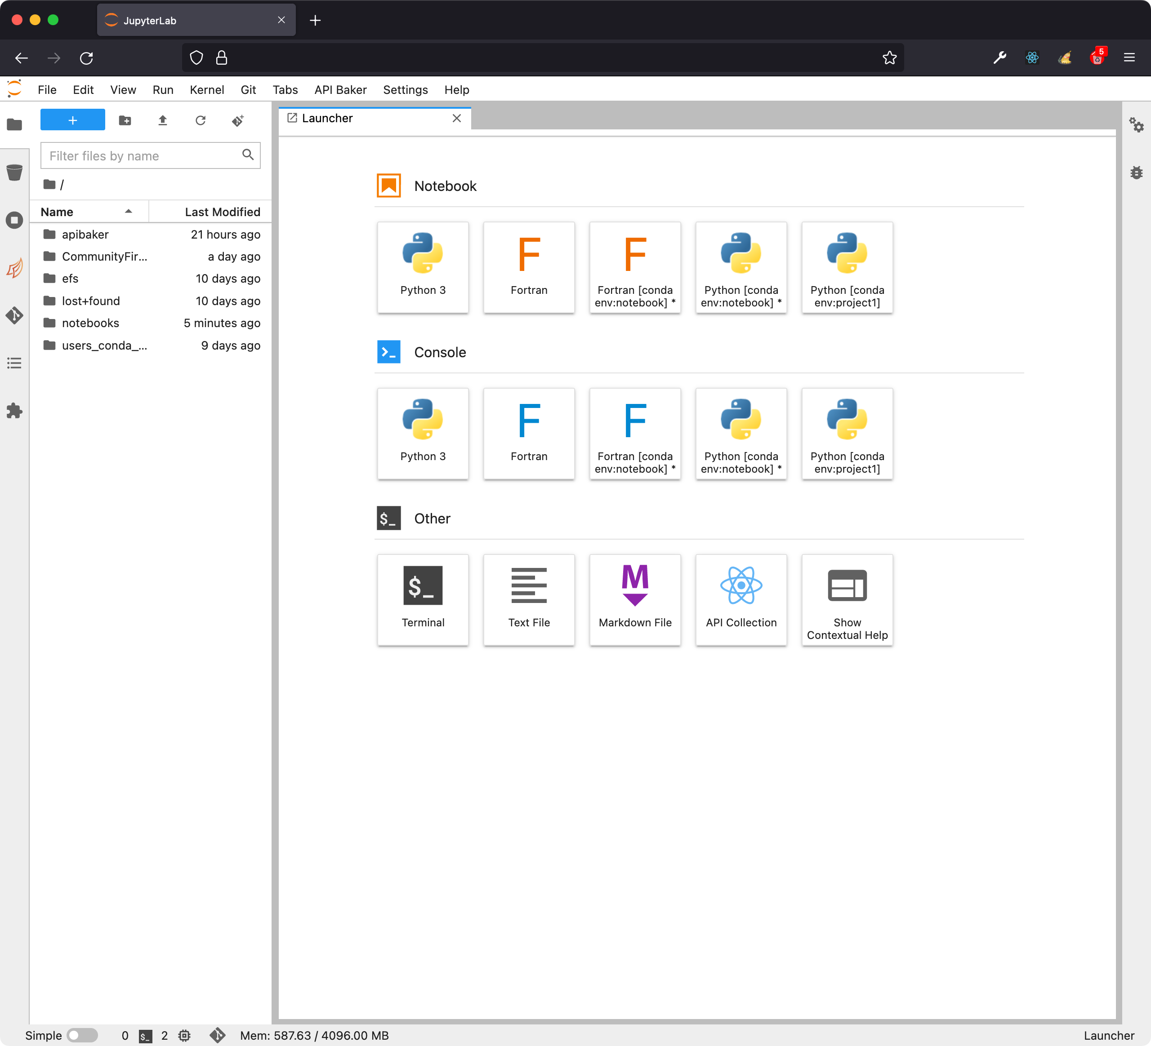This screenshot has height=1046, width=1151.
Task: Open the browser hamburger menu
Action: point(1129,58)
